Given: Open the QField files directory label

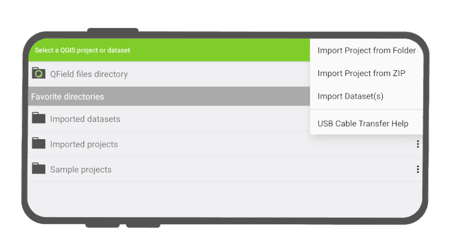Looking at the screenshot, I should (x=89, y=74).
